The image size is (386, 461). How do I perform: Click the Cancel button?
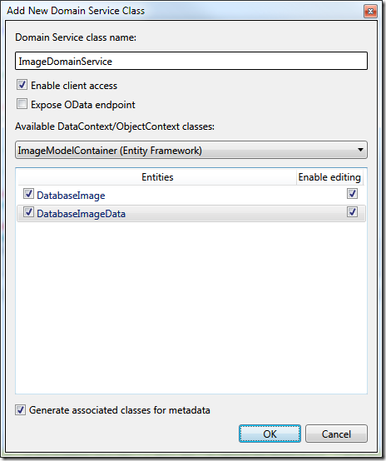pyautogui.click(x=336, y=434)
